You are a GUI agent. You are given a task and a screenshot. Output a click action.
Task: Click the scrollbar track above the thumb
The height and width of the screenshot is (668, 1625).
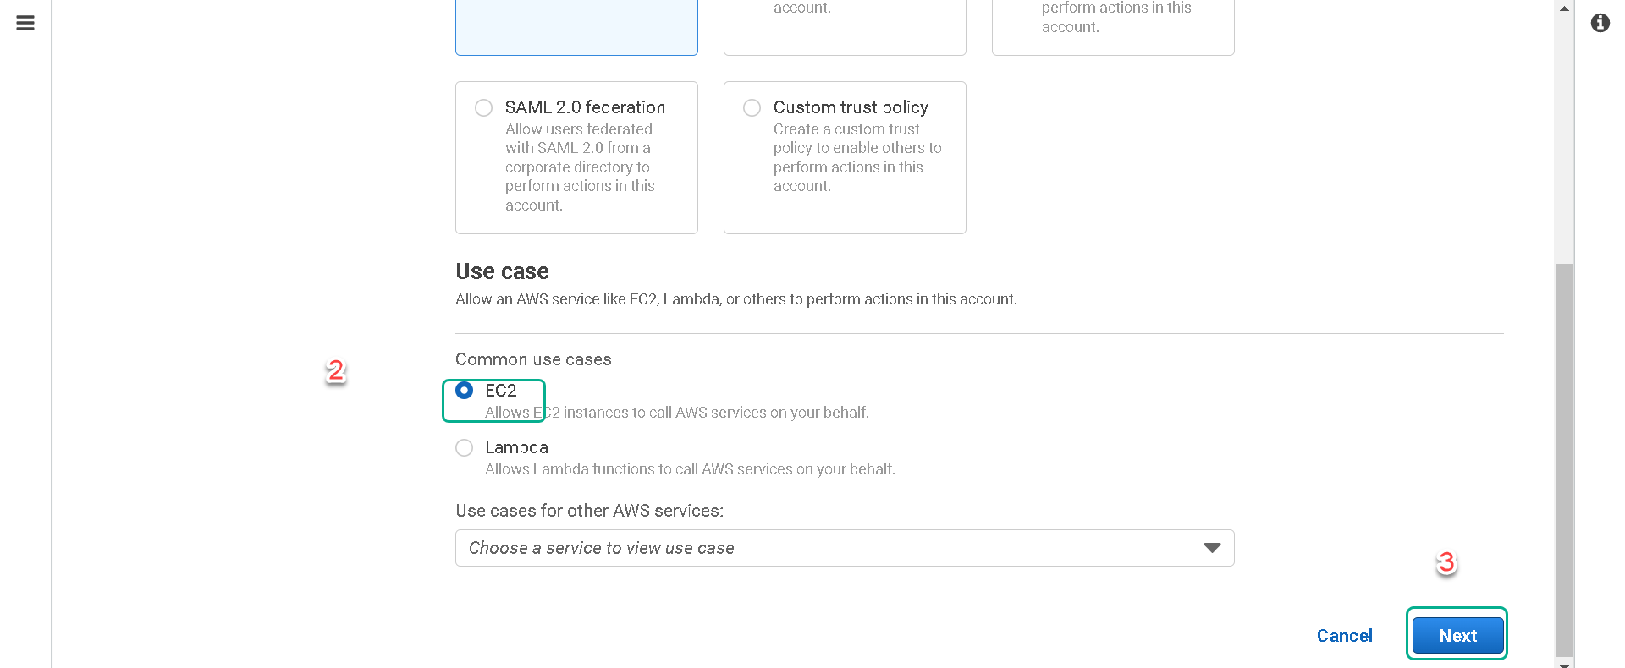[x=1564, y=140]
